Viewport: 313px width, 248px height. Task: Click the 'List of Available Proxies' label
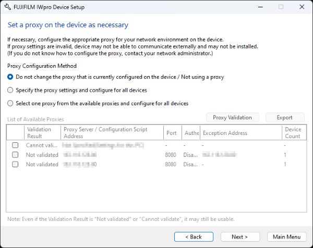click(x=35, y=119)
